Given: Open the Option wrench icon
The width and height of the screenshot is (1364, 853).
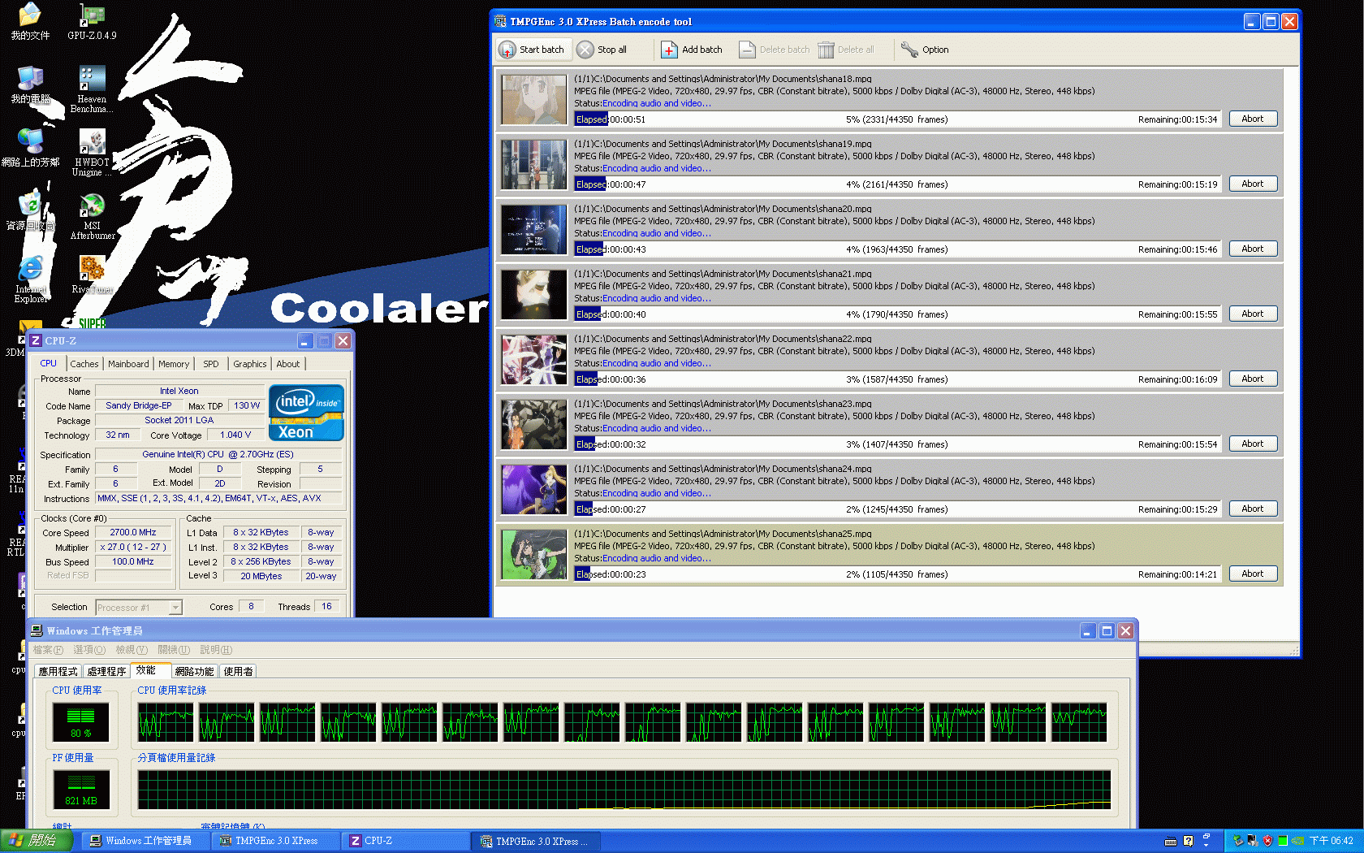Looking at the screenshot, I should pyautogui.click(x=909, y=50).
